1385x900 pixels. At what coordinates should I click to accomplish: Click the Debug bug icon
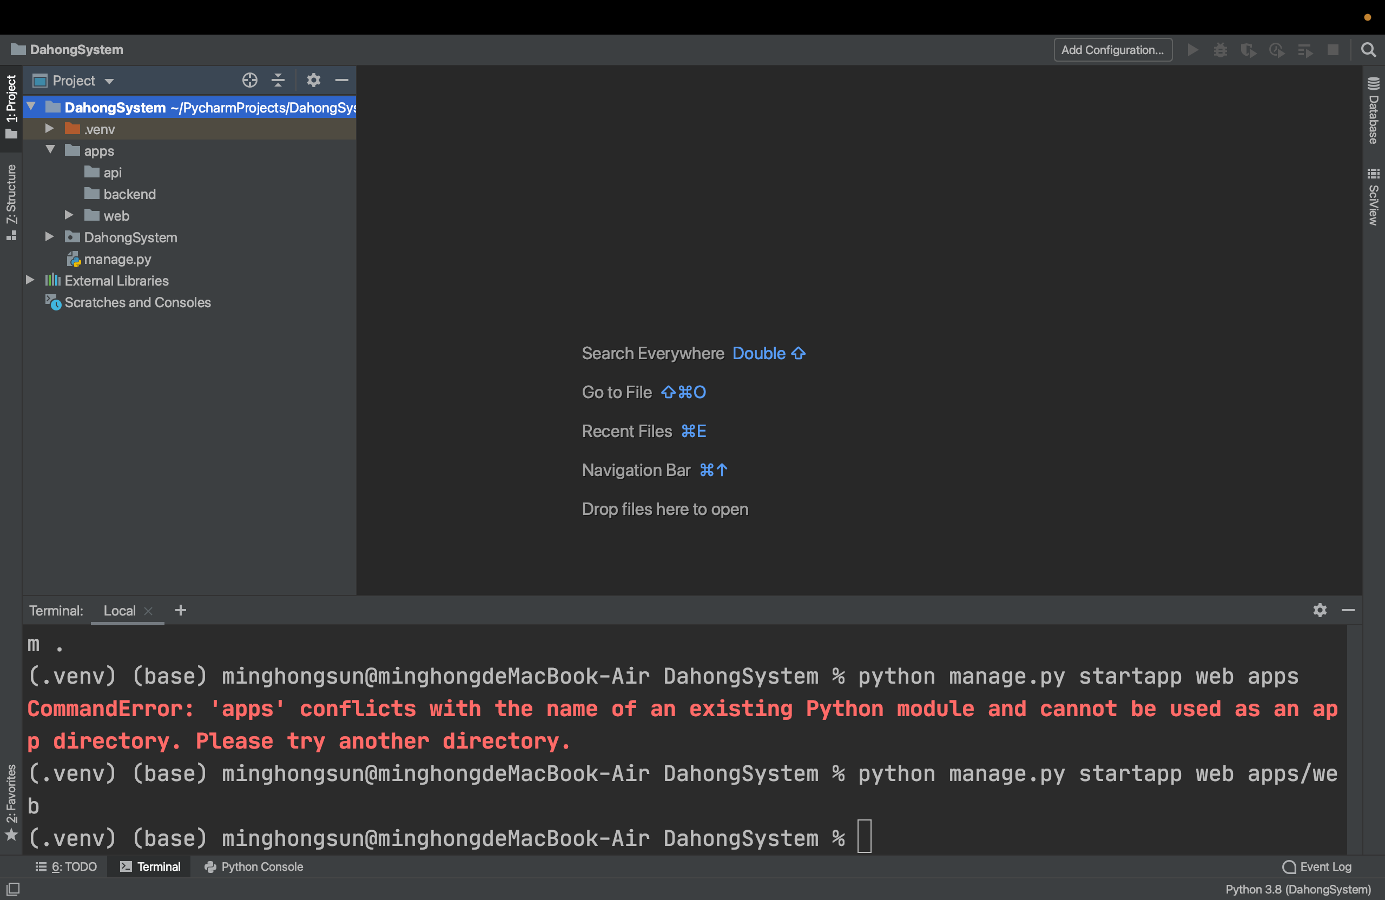(x=1221, y=50)
